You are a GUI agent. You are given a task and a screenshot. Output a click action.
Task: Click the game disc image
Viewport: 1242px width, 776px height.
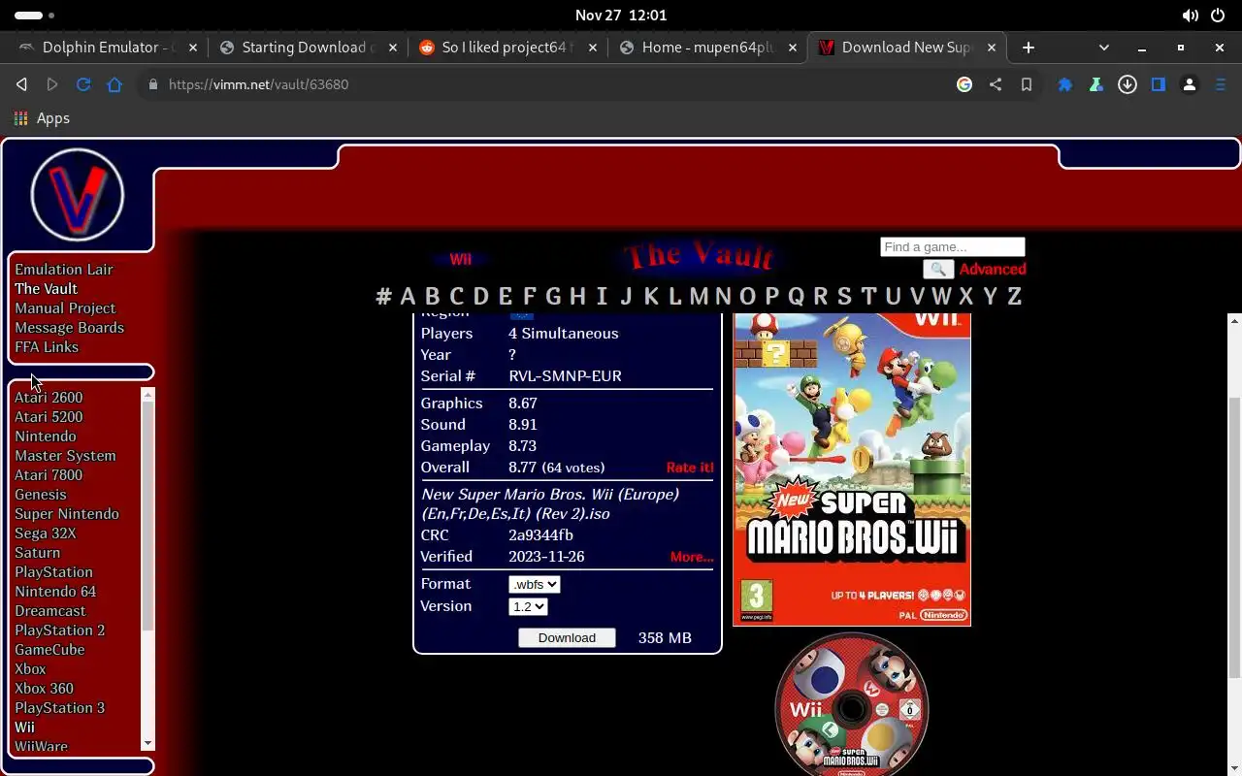tap(852, 706)
